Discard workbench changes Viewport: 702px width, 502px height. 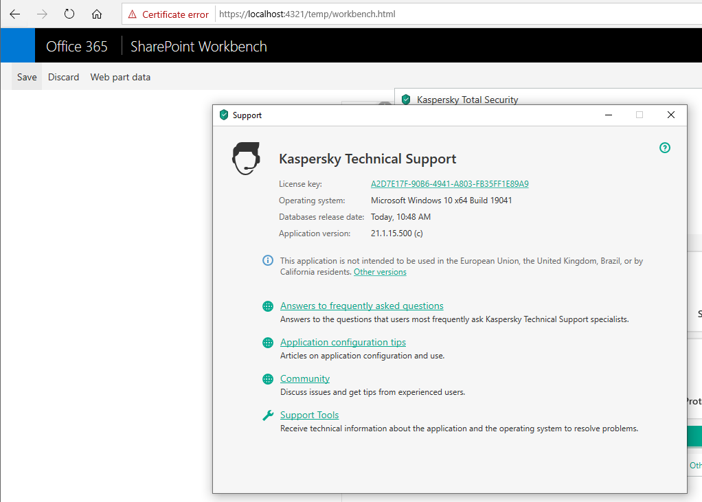[64, 77]
